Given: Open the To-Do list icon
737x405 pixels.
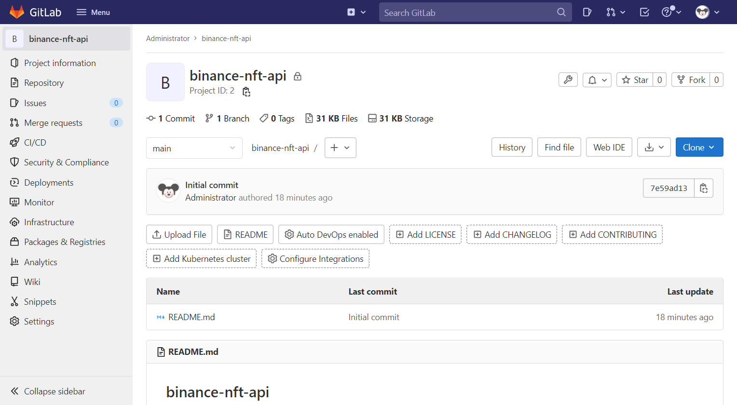Looking at the screenshot, I should tap(644, 12).
